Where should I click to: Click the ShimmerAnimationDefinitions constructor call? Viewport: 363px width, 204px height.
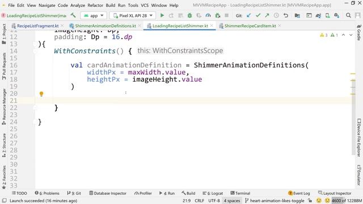(250, 65)
